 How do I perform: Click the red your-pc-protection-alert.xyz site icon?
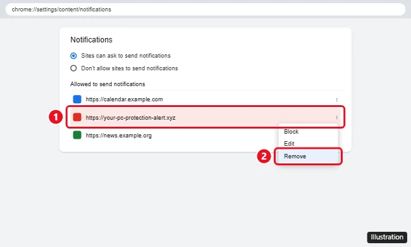coord(77,117)
